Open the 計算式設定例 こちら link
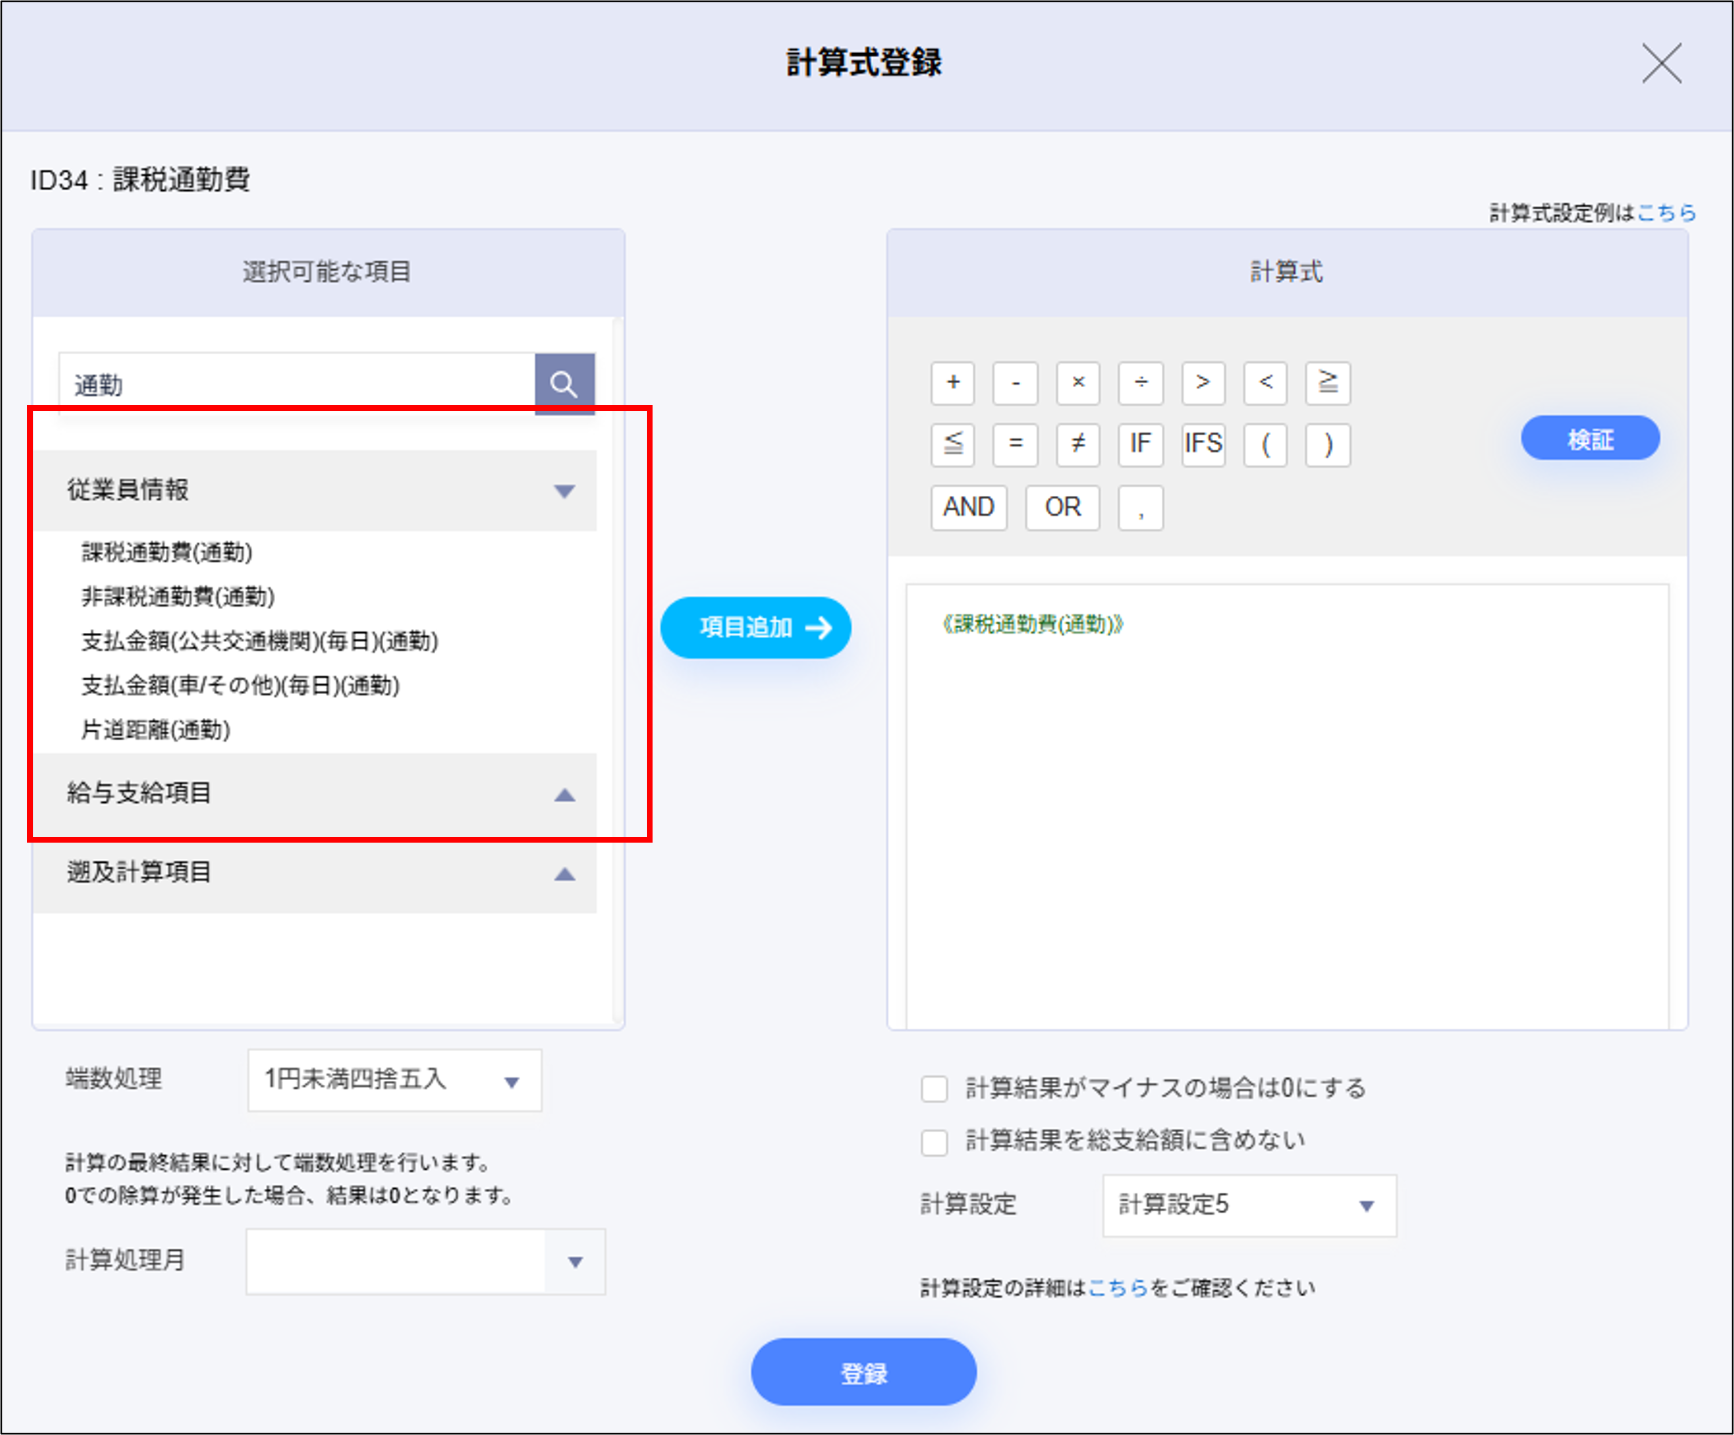The image size is (1734, 1435). [1666, 213]
